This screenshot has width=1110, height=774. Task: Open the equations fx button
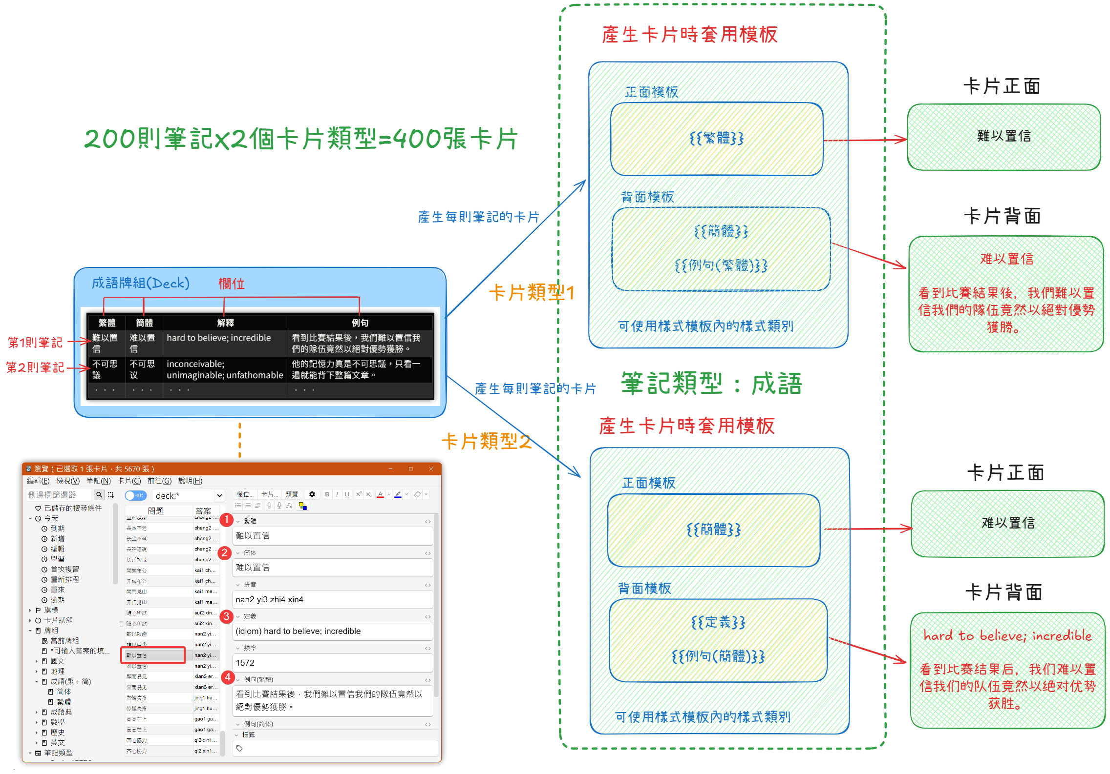(289, 506)
